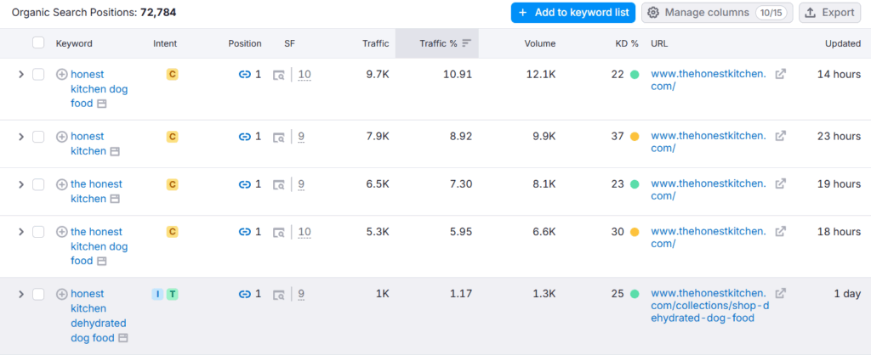Open external URL icon in 18 hours row

pos(781,231)
